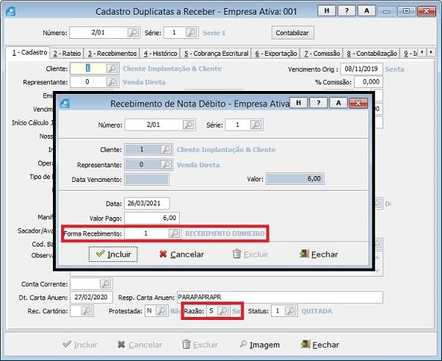Switch to the 8 - Contabilização tab
442x361 pixels.
pos(372,54)
